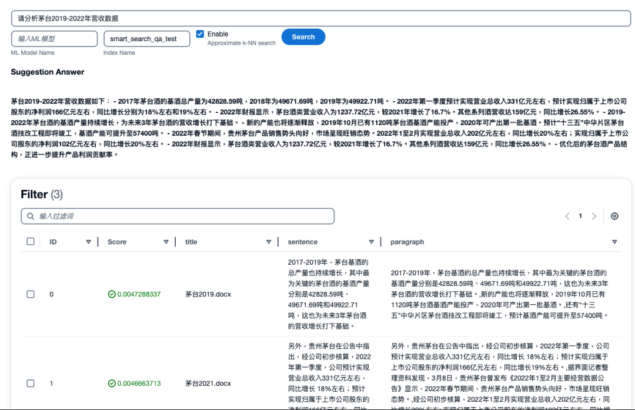Sort by ID column arrow
The image size is (635, 410).
pyautogui.click(x=88, y=242)
